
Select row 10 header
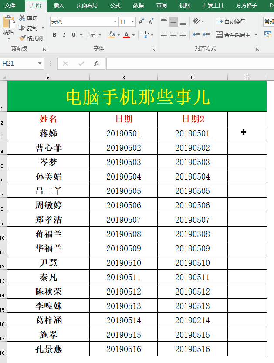pyautogui.click(x=3, y=234)
